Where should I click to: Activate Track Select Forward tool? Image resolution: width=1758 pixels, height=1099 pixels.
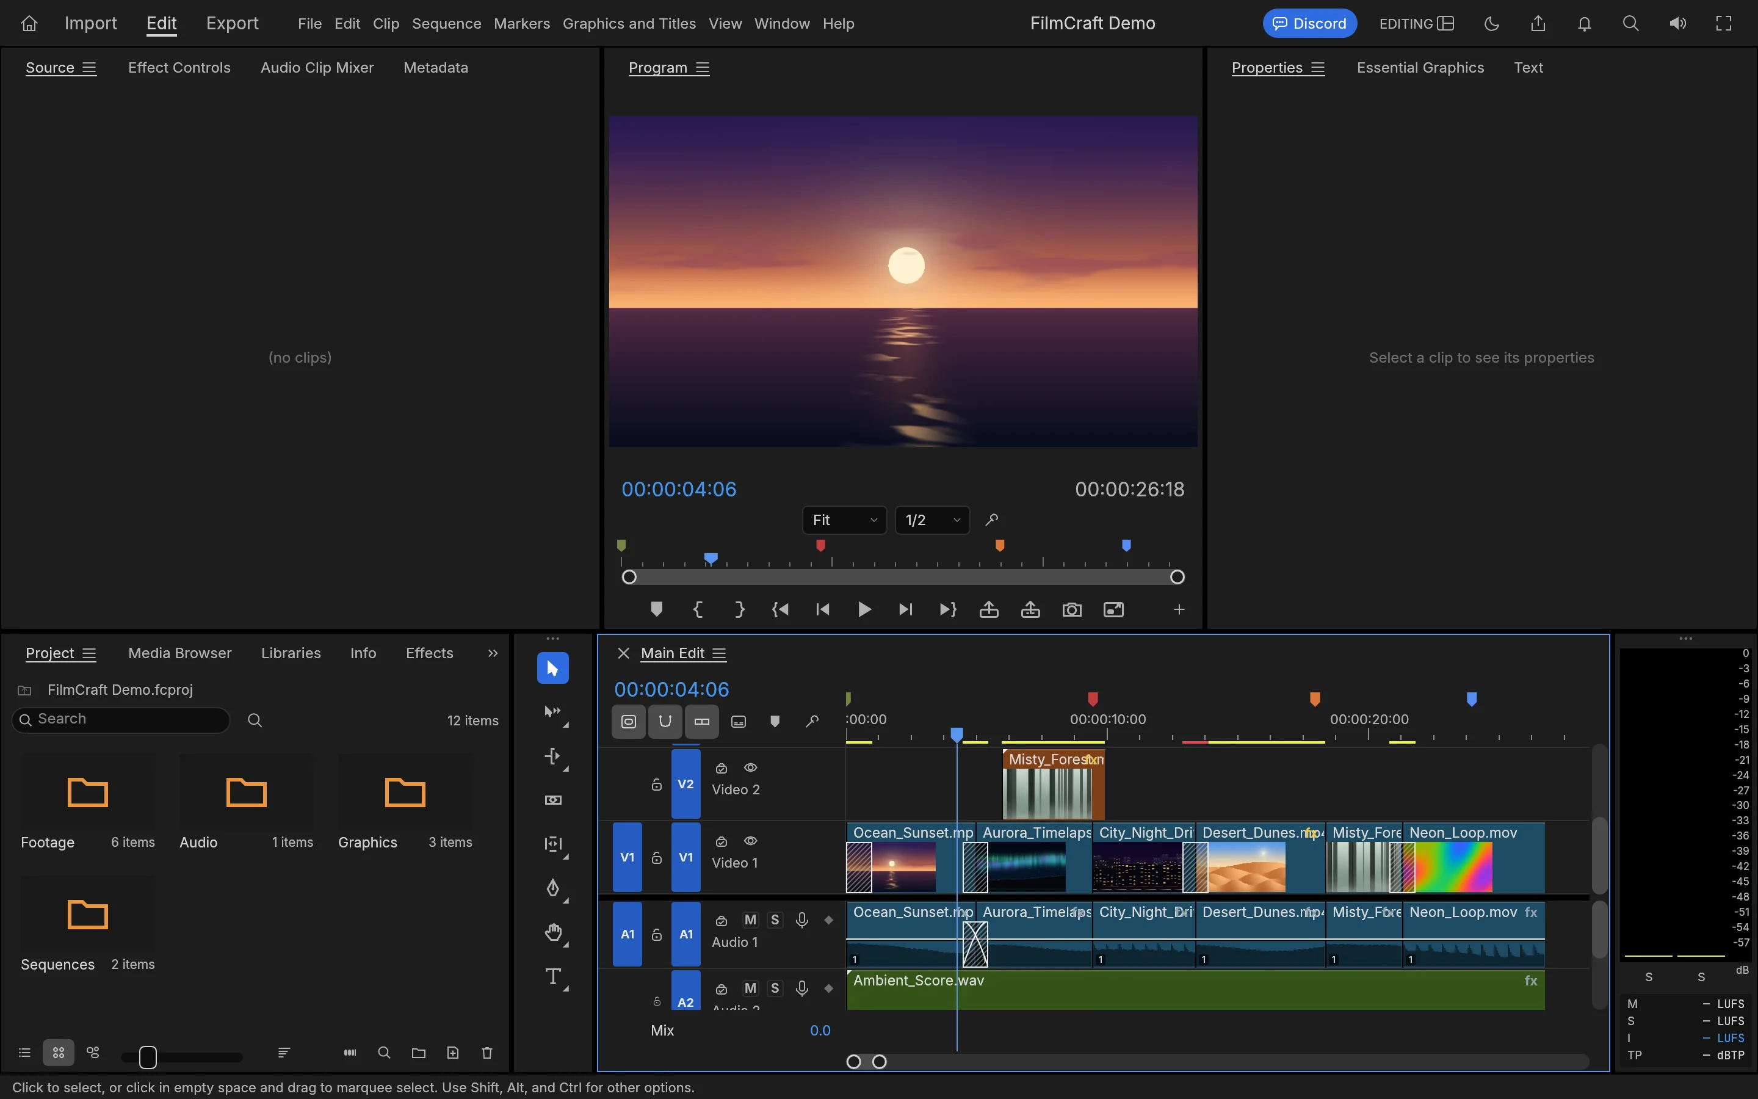pos(553,713)
